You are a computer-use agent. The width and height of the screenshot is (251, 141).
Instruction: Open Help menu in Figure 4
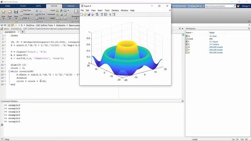click(x=132, y=11)
